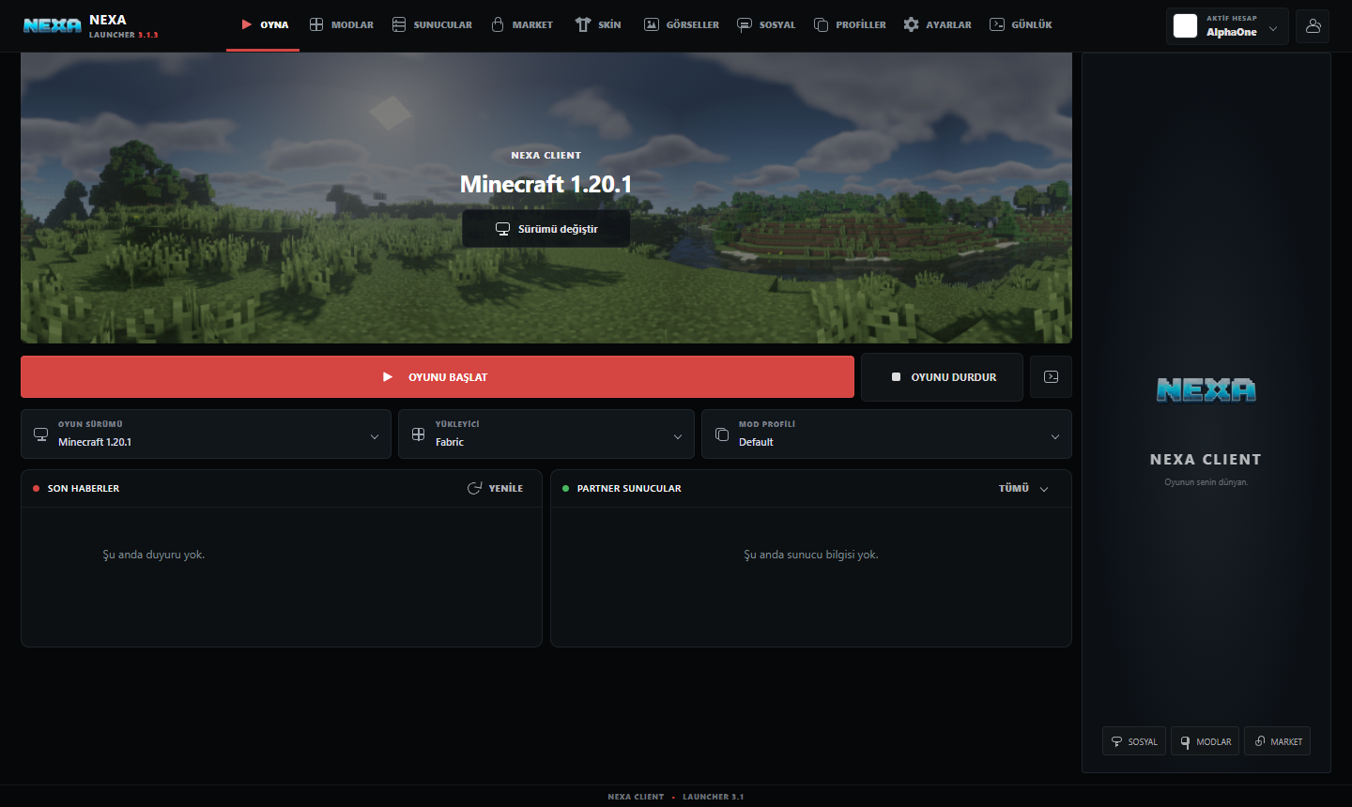Click the user account icon beside AlphaOne
Image resolution: width=1352 pixels, height=807 pixels.
pyautogui.click(x=1313, y=26)
